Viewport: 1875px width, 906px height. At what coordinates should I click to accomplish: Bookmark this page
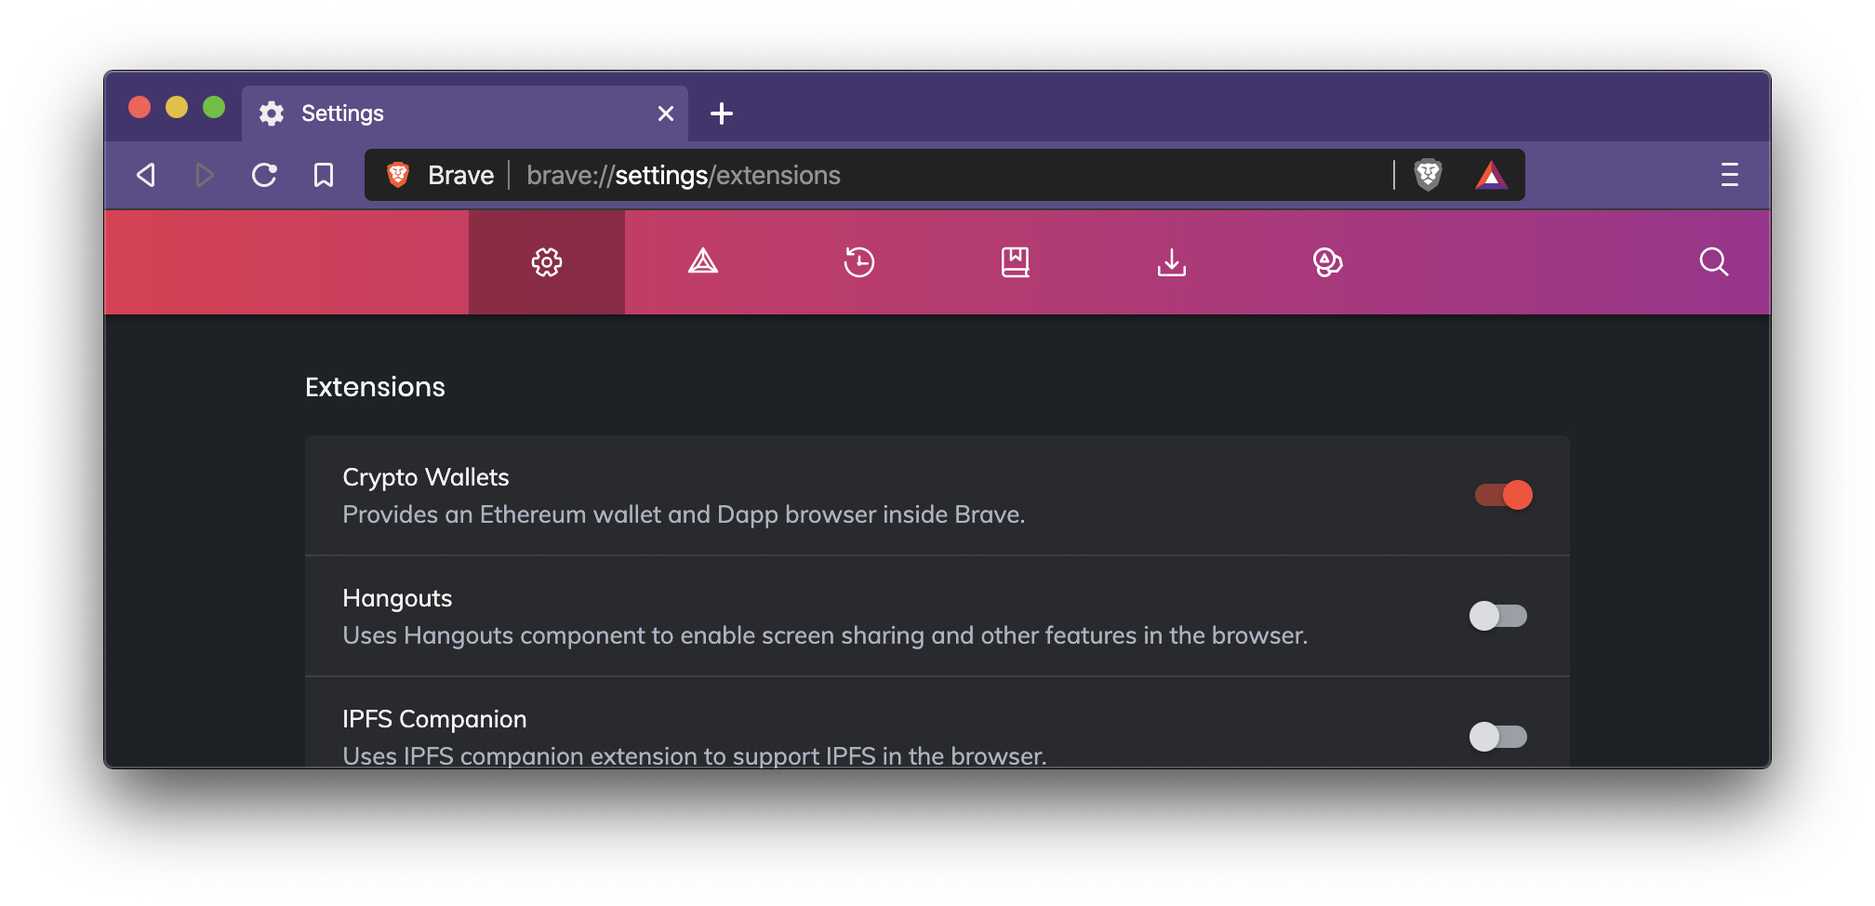tap(323, 175)
